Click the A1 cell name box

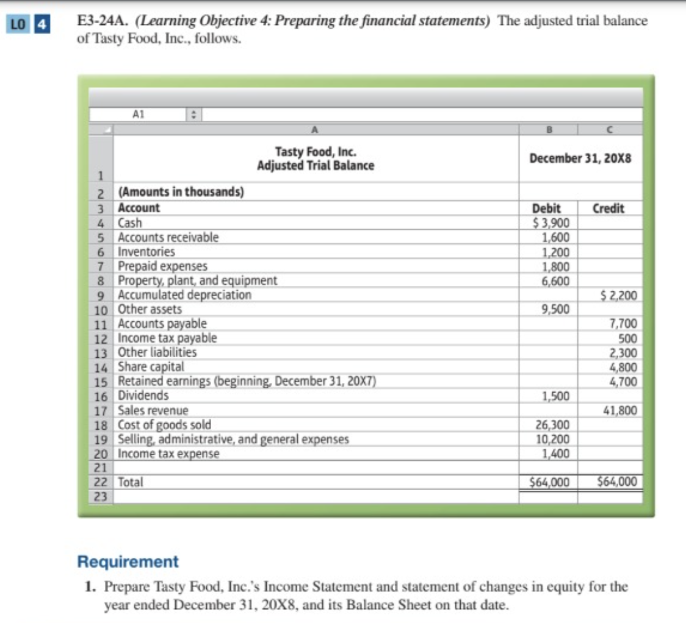pos(137,113)
